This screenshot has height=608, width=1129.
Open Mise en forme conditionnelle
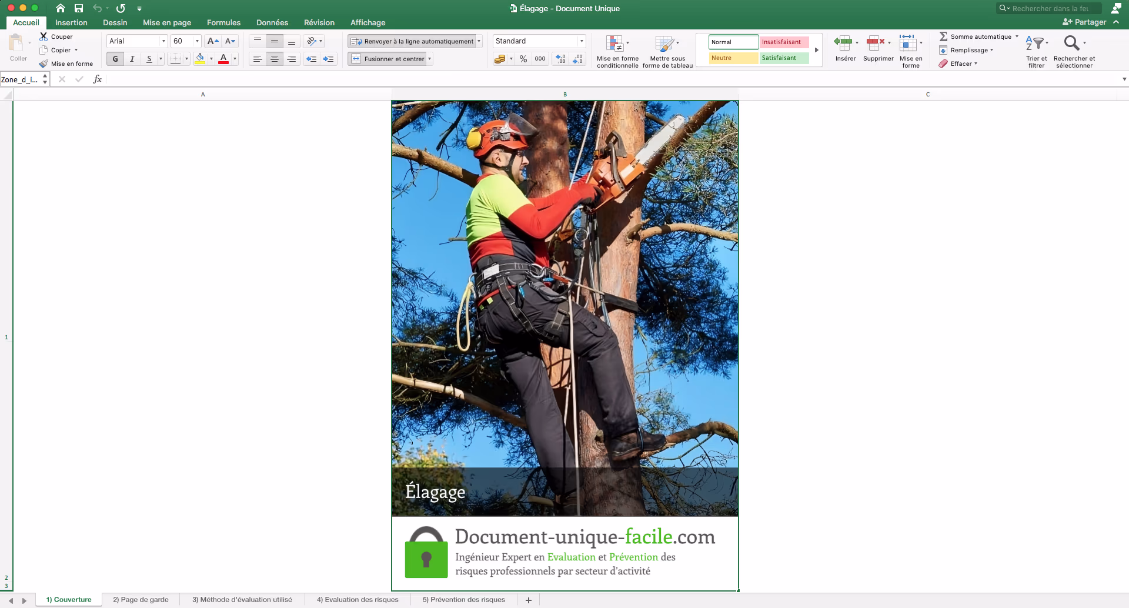click(x=617, y=51)
